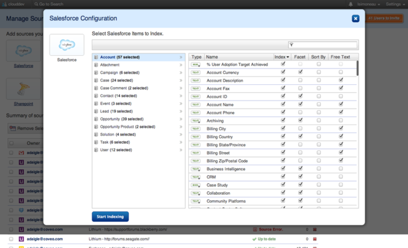Click the list icon beside Lead
Image resolution: width=408 pixels, height=248 pixels.
click(96, 111)
